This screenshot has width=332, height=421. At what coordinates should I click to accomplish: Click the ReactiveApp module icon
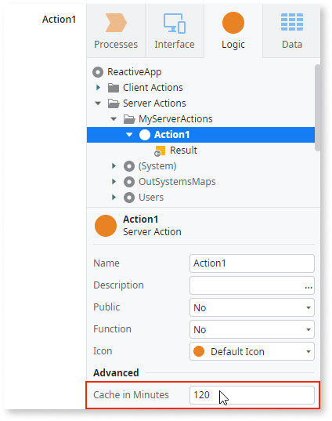coord(98,72)
